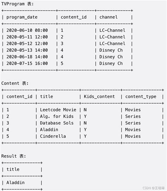Select the last 'Disney Ch' channel cell

[x=111, y=63]
